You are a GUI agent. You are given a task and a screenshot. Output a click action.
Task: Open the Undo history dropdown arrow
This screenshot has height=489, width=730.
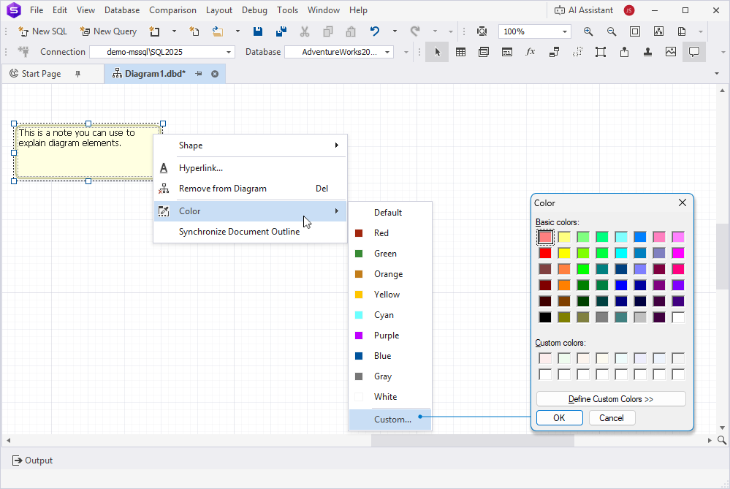(395, 31)
